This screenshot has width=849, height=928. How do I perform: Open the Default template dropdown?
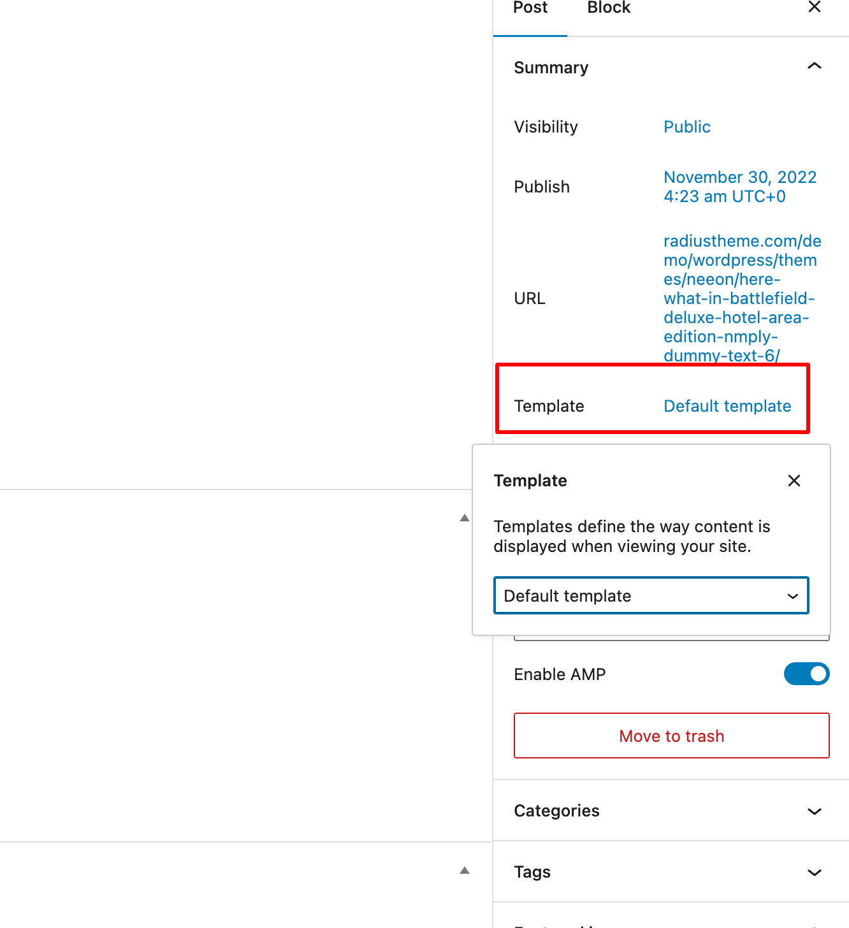(651, 595)
